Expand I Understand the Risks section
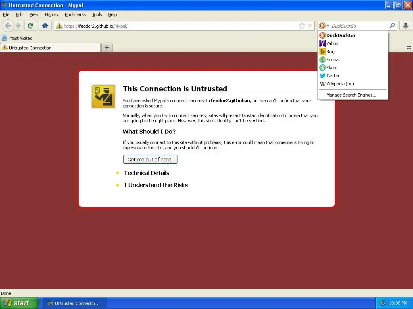 [156, 185]
